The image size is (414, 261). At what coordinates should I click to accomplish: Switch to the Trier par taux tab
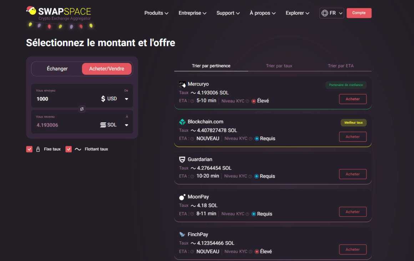point(279,66)
